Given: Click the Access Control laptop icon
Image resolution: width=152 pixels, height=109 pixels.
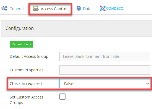Looking at the screenshot, I should (36, 8).
